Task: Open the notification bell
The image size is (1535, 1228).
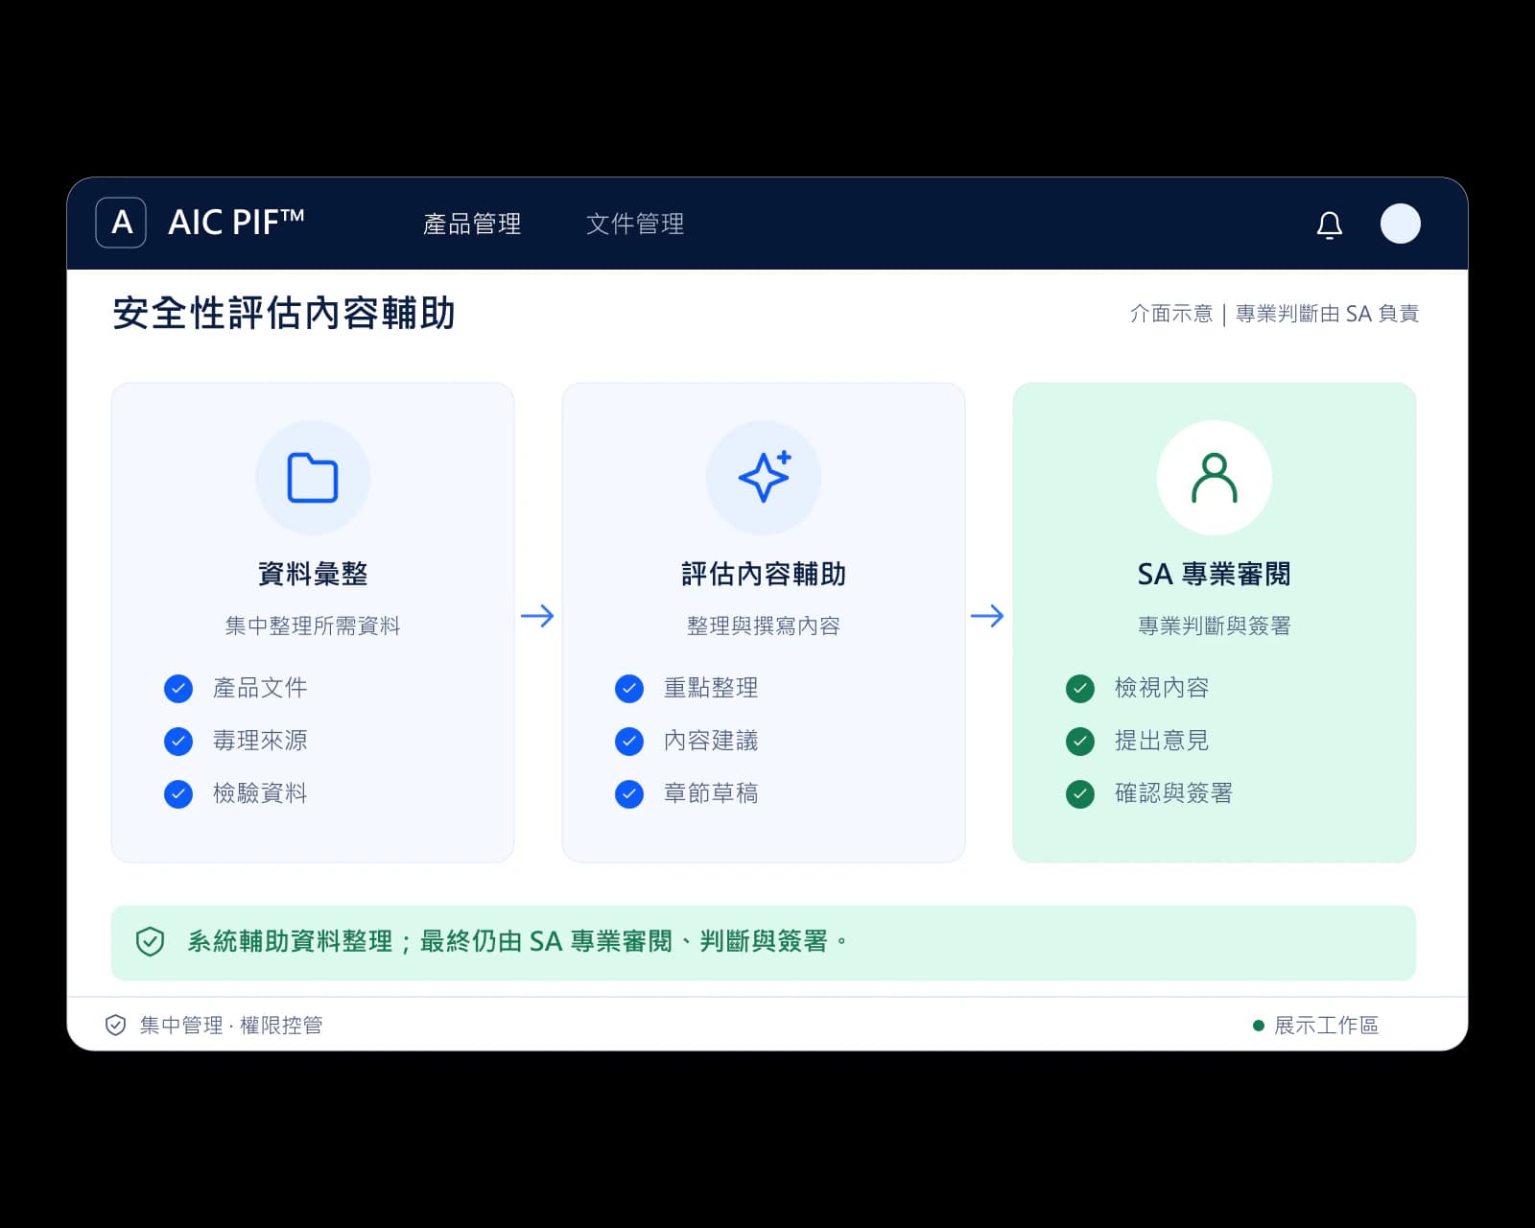Action: coord(1329,224)
